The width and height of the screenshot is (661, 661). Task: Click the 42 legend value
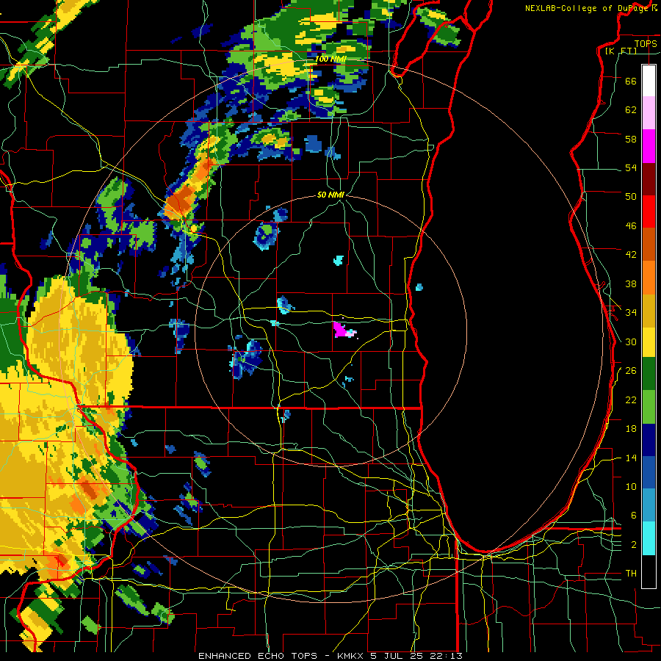631,255
